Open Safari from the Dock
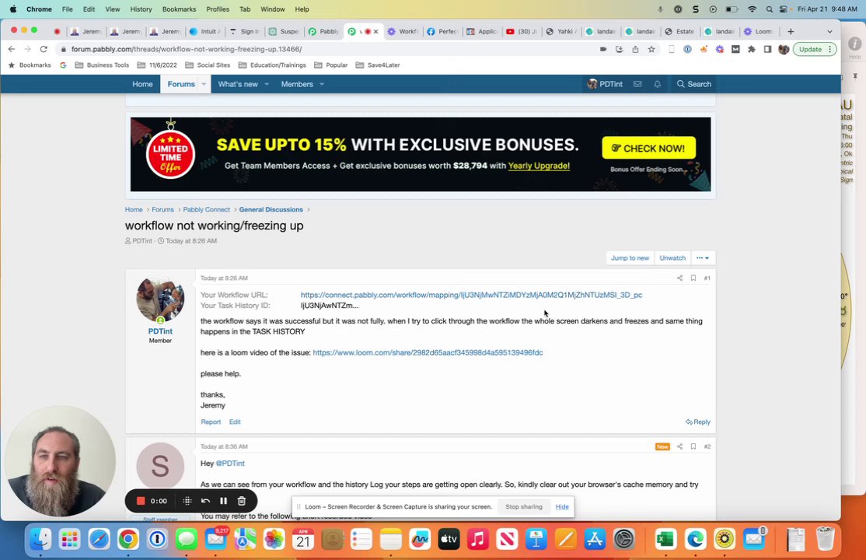Image resolution: width=866 pixels, height=560 pixels. click(99, 539)
